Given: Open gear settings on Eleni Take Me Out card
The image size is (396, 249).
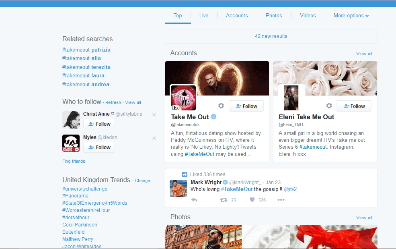Looking at the screenshot, I should tap(329, 106).
